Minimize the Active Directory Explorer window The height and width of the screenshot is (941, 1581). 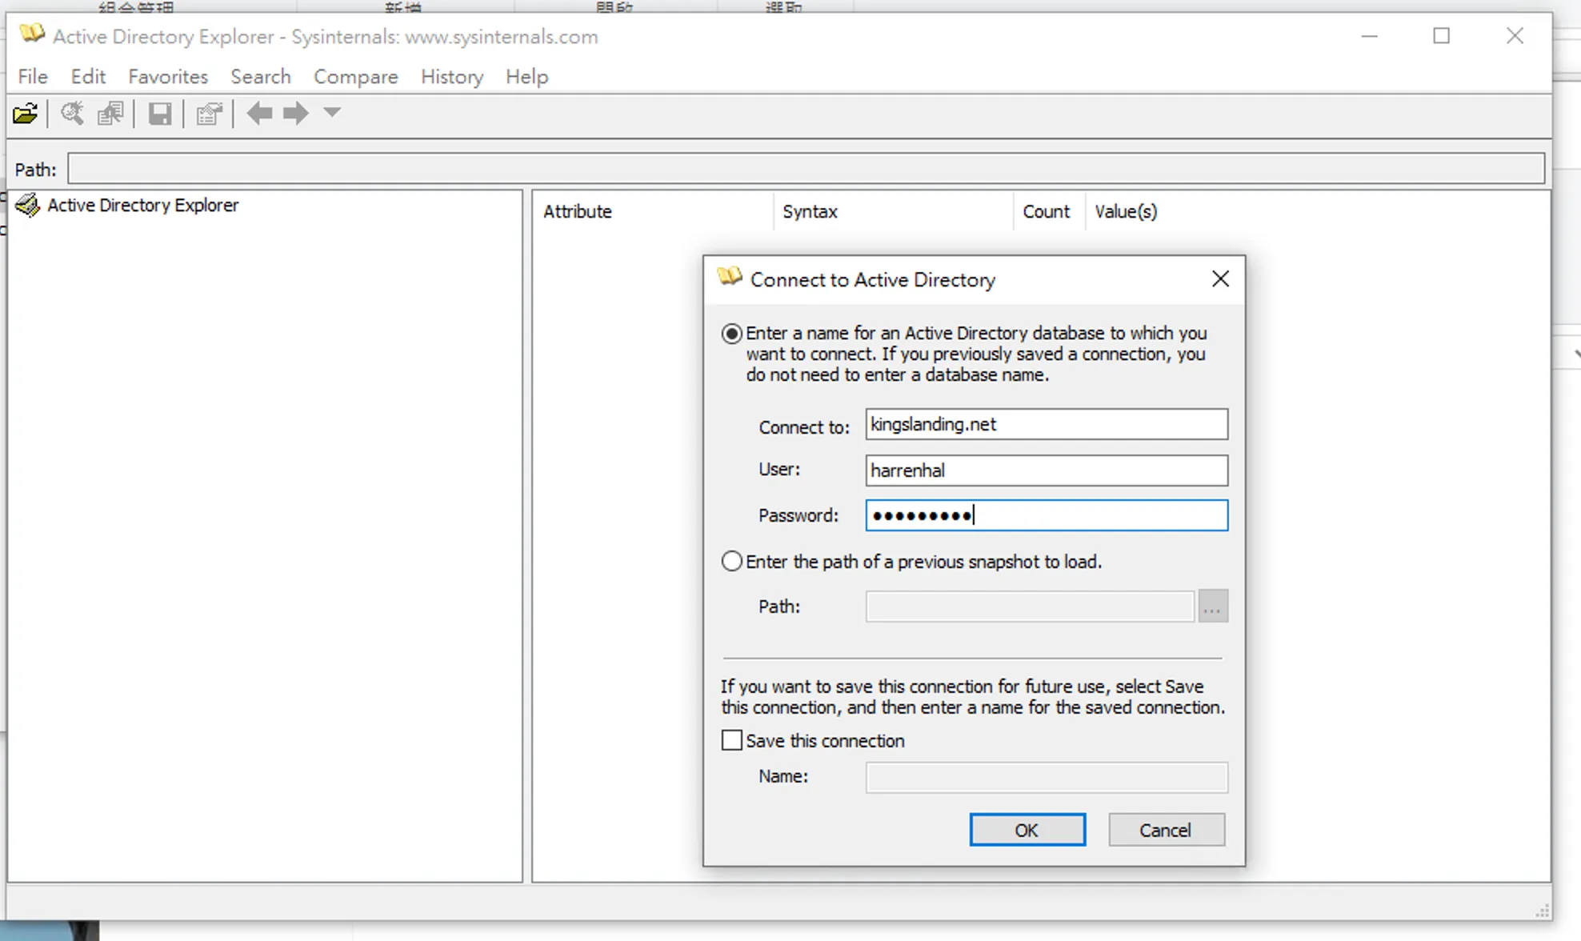click(1370, 36)
